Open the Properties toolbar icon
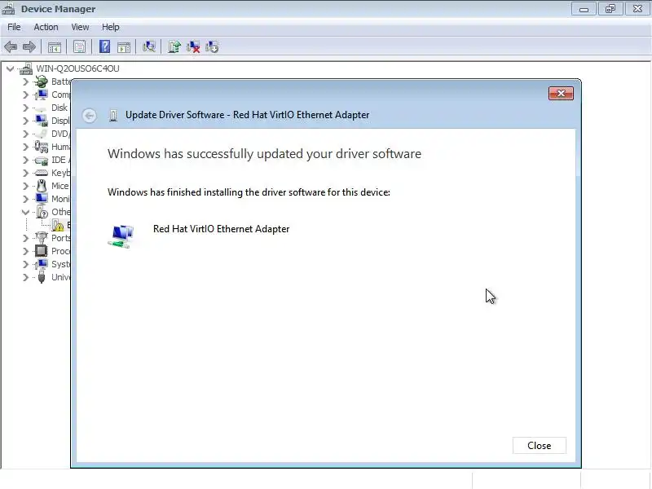Image resolution: width=652 pixels, height=489 pixels. (79, 47)
